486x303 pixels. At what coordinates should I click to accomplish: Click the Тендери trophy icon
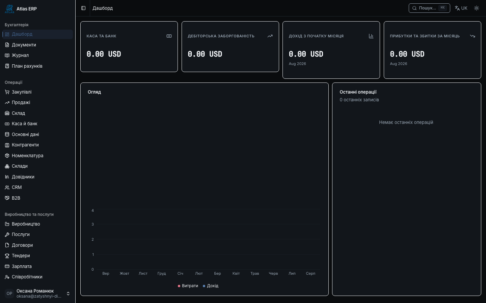click(7, 256)
